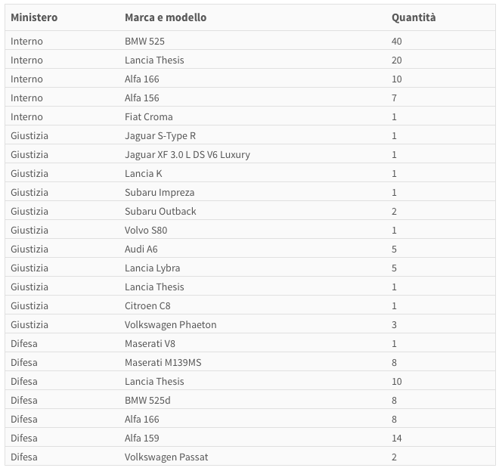The height and width of the screenshot is (471, 499).
Task: Click the Subaru Impreza cell
Action: (x=160, y=192)
